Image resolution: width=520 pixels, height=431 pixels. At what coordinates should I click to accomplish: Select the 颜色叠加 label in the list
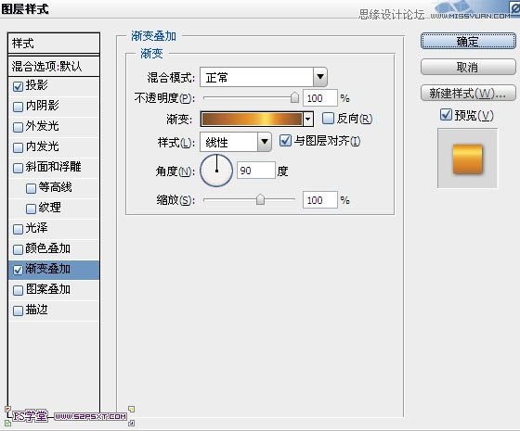point(47,248)
